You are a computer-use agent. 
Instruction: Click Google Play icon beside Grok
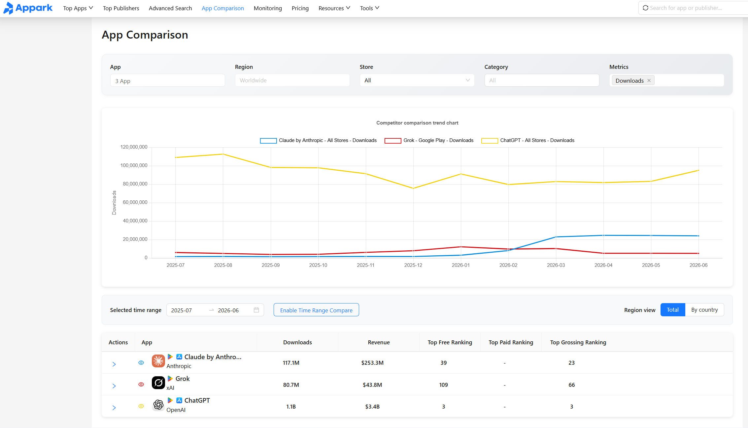(x=170, y=379)
